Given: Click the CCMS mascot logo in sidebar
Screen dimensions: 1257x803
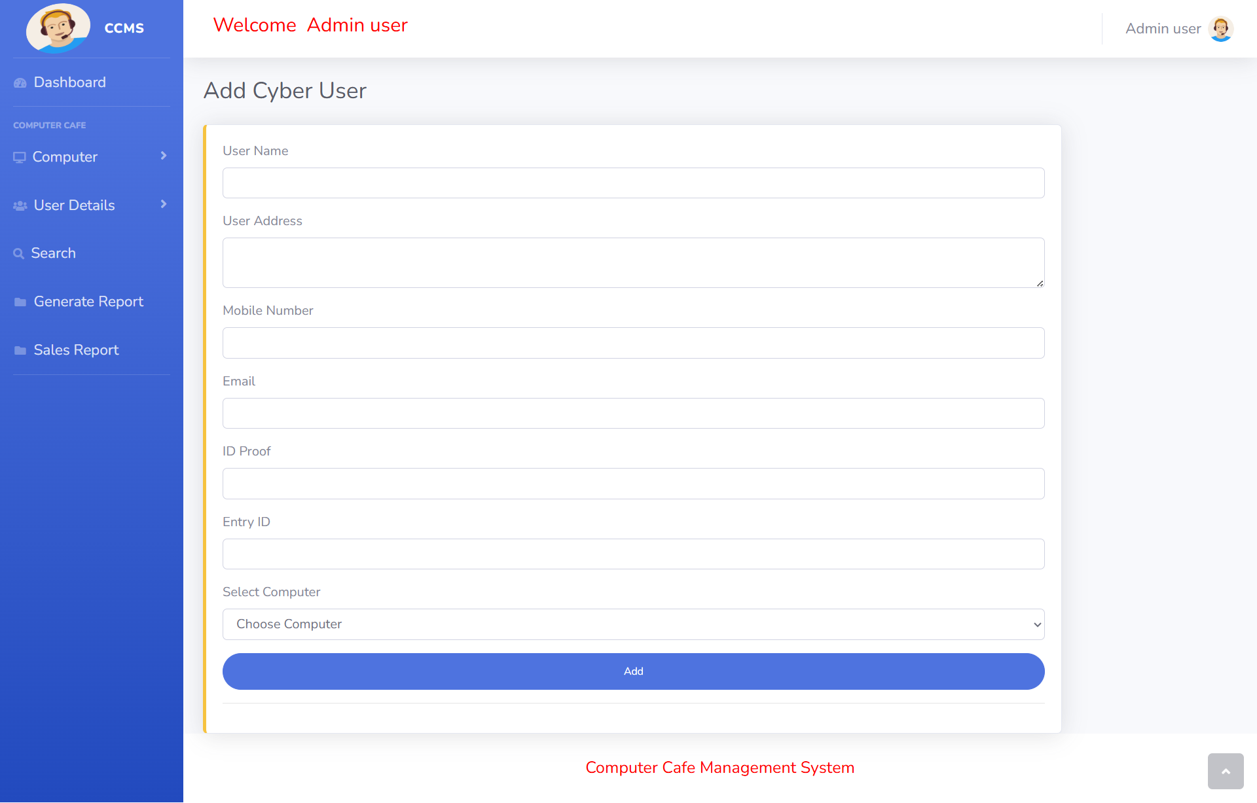Looking at the screenshot, I should 58,28.
